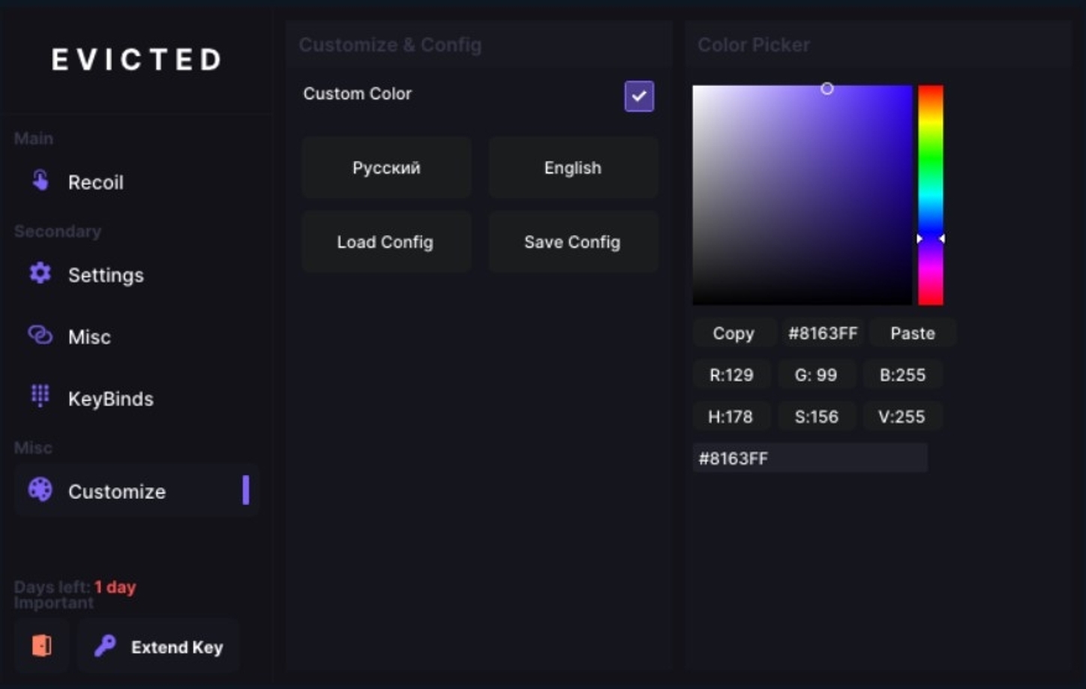Open Customize using the palette icon
This screenshot has height=689, width=1086.
click(40, 490)
